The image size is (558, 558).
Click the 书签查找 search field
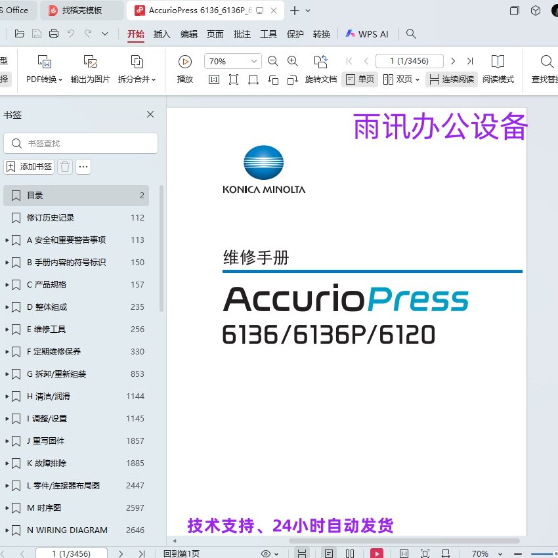81,143
